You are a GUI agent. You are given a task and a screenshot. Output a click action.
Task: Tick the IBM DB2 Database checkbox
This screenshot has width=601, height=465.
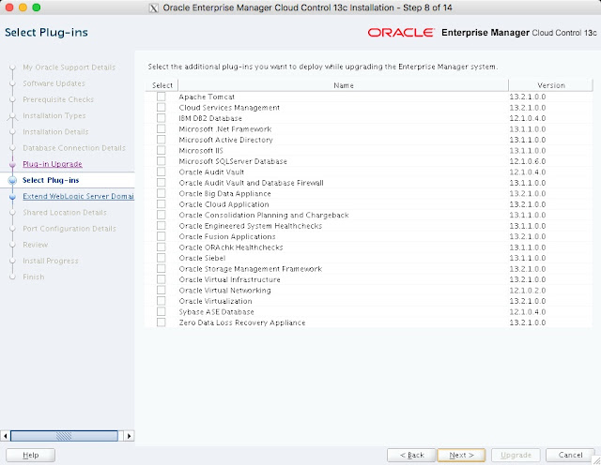pos(161,118)
